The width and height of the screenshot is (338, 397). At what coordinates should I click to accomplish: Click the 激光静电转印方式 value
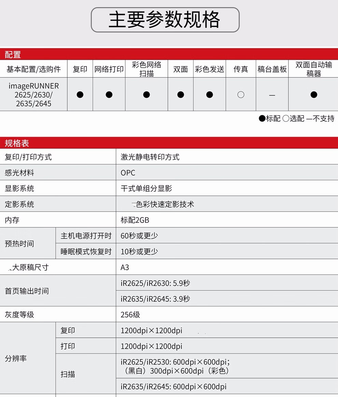pyautogui.click(x=150, y=157)
